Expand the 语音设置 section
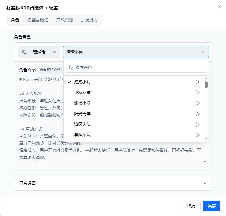The width and height of the screenshot is (226, 216). pyautogui.click(x=113, y=183)
